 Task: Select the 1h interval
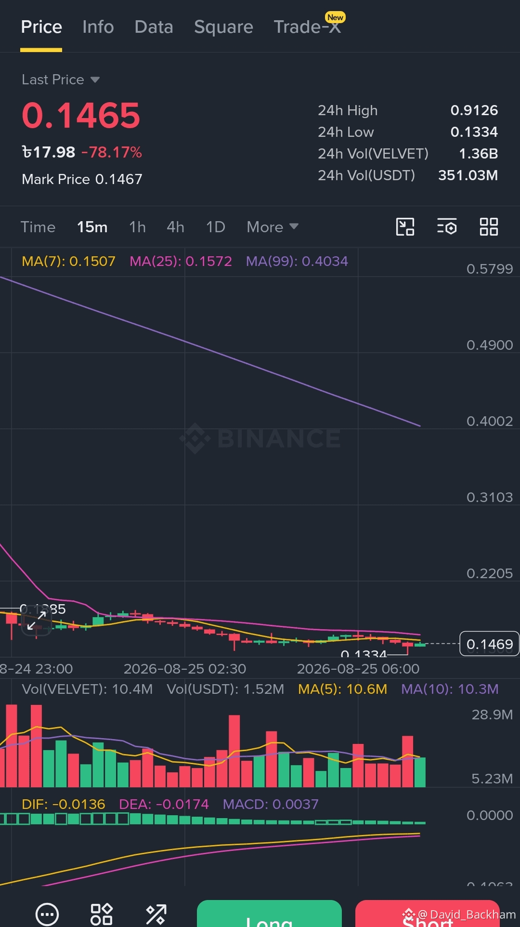tap(138, 227)
